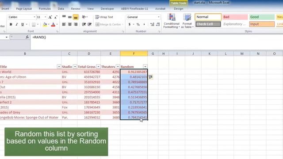Open the Title column filter dropdown

click(x=59, y=67)
